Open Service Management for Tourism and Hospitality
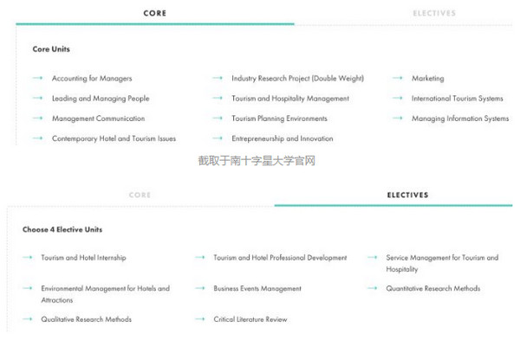 442,263
